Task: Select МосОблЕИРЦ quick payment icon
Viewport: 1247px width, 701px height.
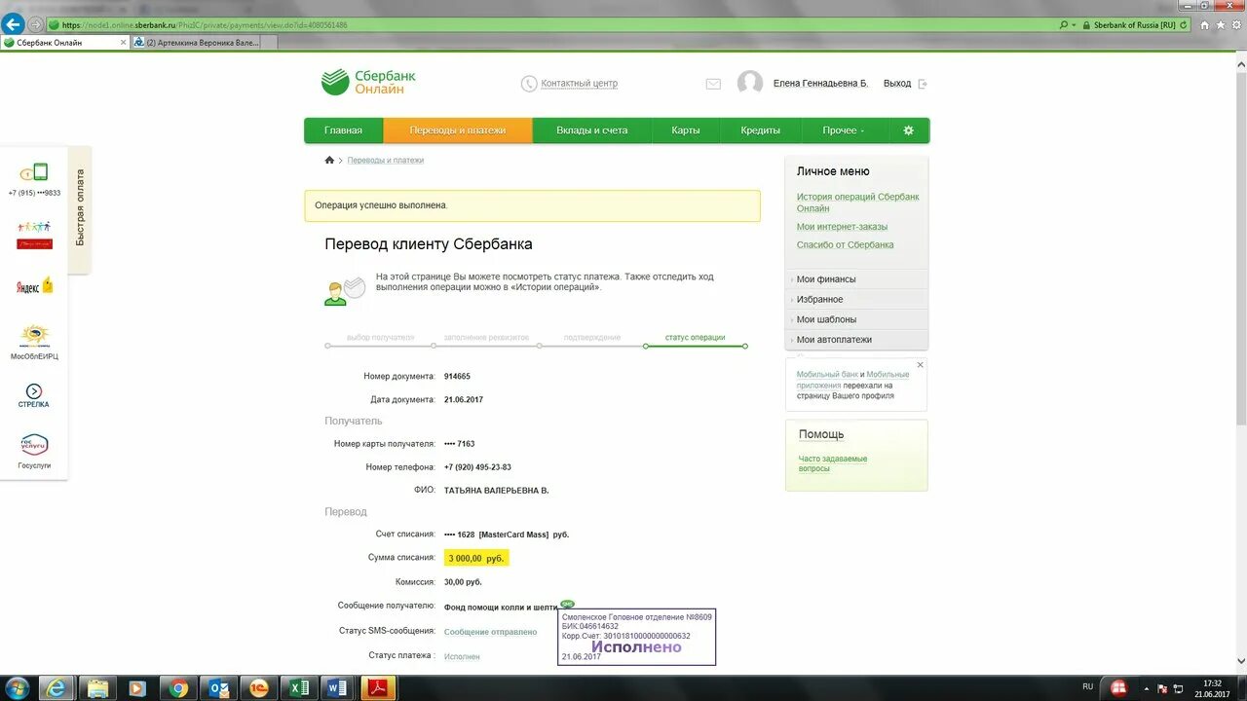Action: coord(34,342)
